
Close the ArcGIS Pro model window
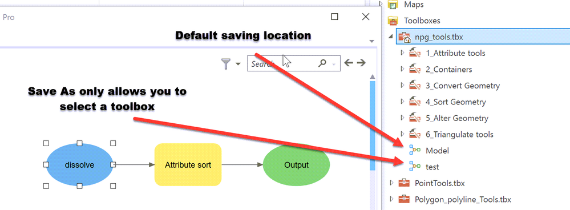[366, 17]
